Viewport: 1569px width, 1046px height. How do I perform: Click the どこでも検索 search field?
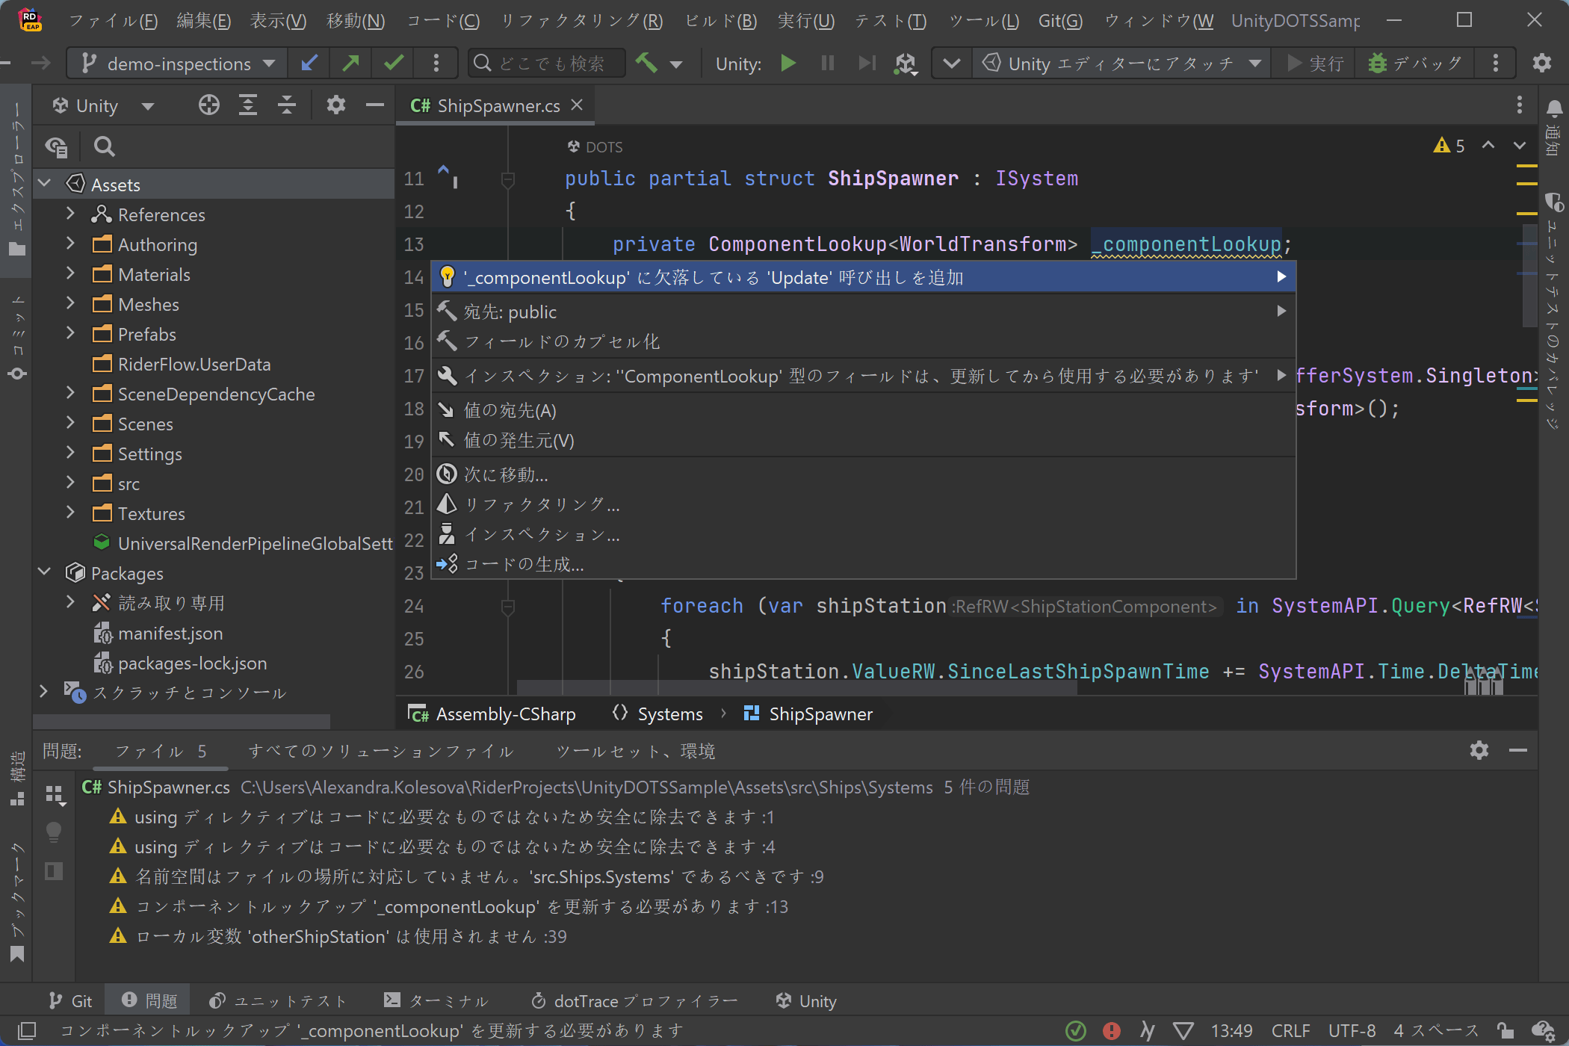point(551,64)
